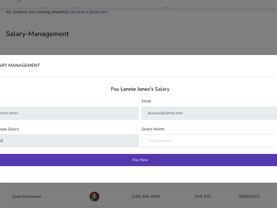Image resolution: width=277 pixels, height=208 pixels.
Task: Click the name field showing Lonnie Jones
Action: coord(69,113)
